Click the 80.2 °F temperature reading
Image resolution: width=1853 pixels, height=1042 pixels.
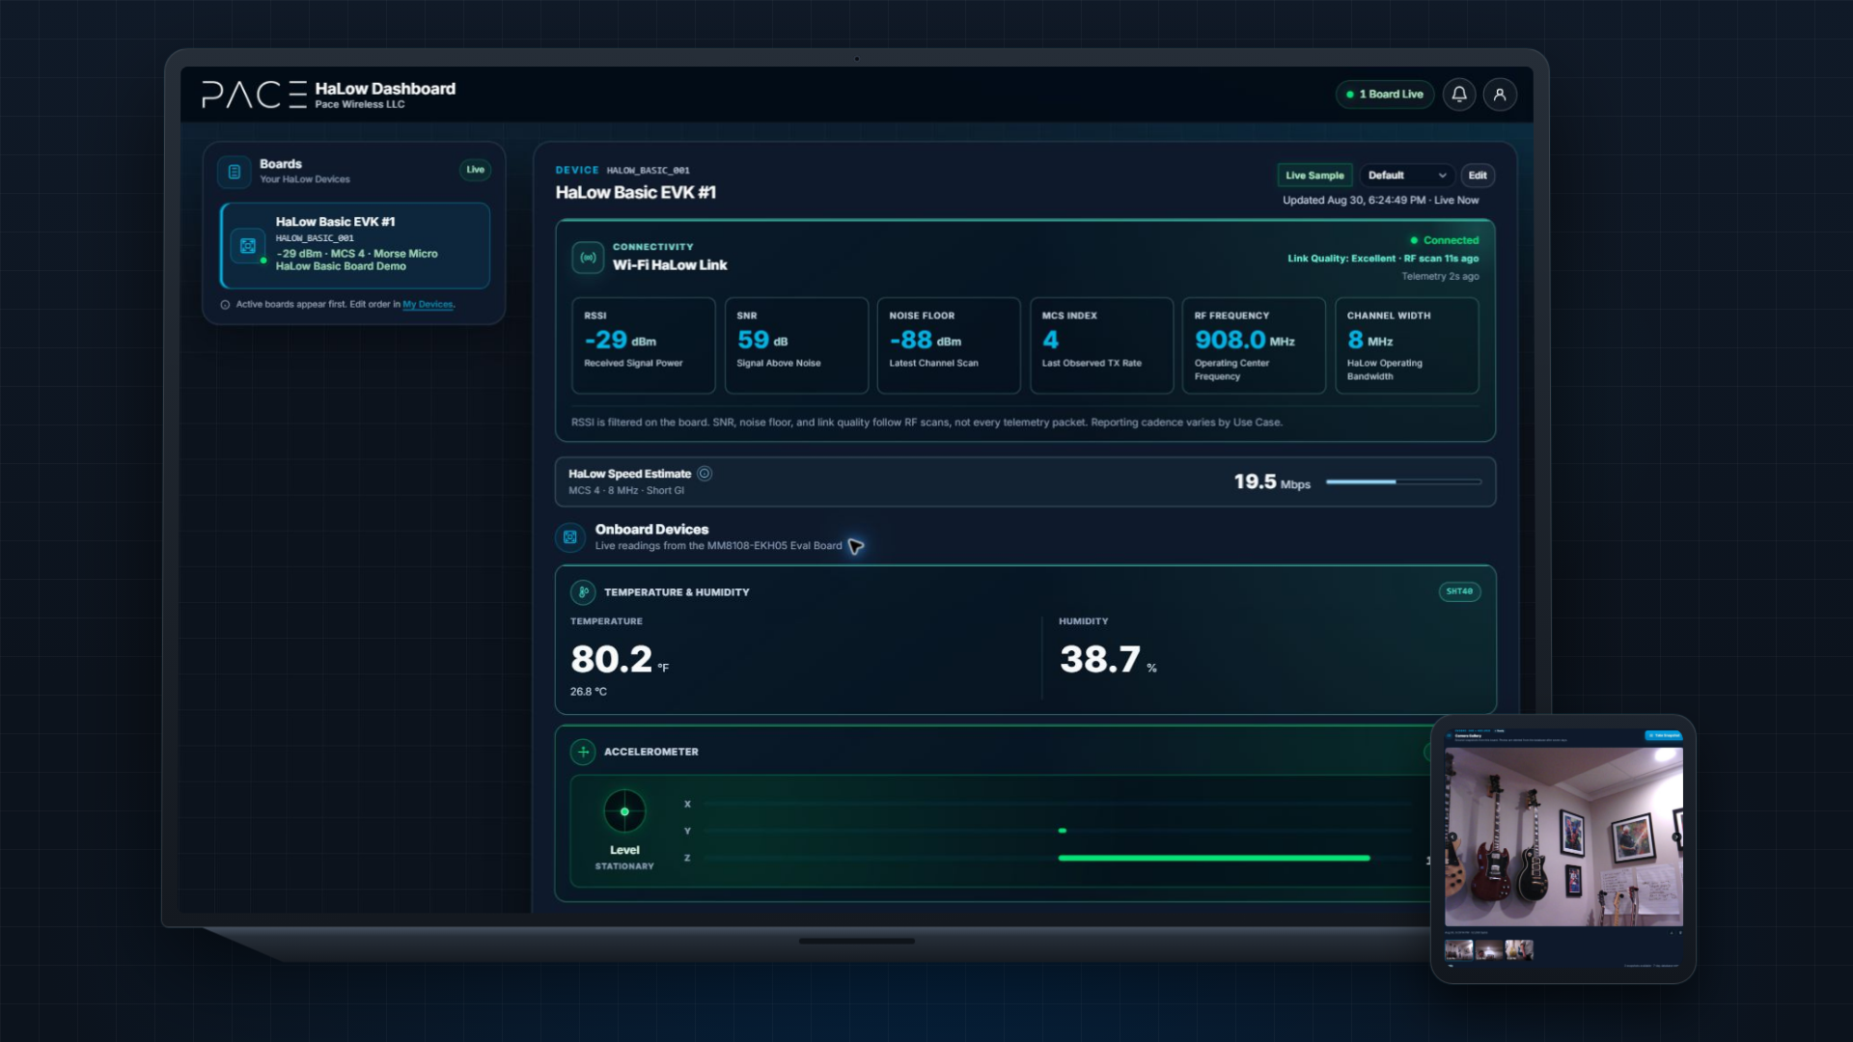620,660
